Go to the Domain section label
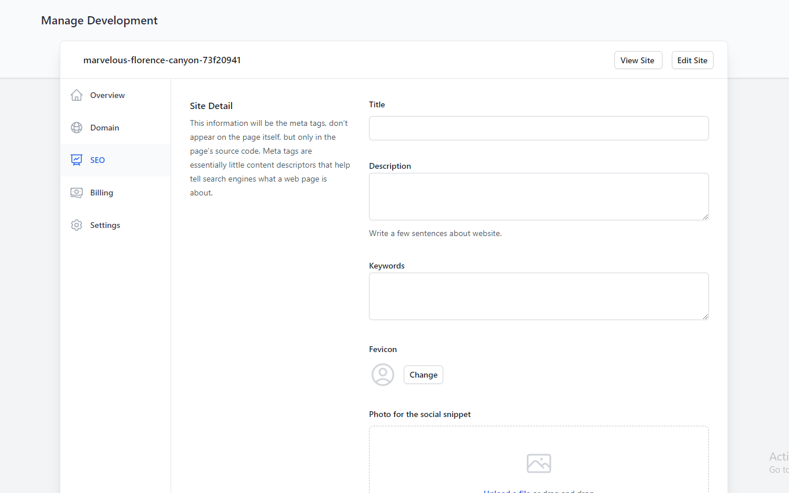This screenshot has width=789, height=493. pyautogui.click(x=104, y=128)
